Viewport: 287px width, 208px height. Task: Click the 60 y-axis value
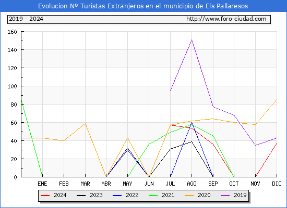(14, 123)
